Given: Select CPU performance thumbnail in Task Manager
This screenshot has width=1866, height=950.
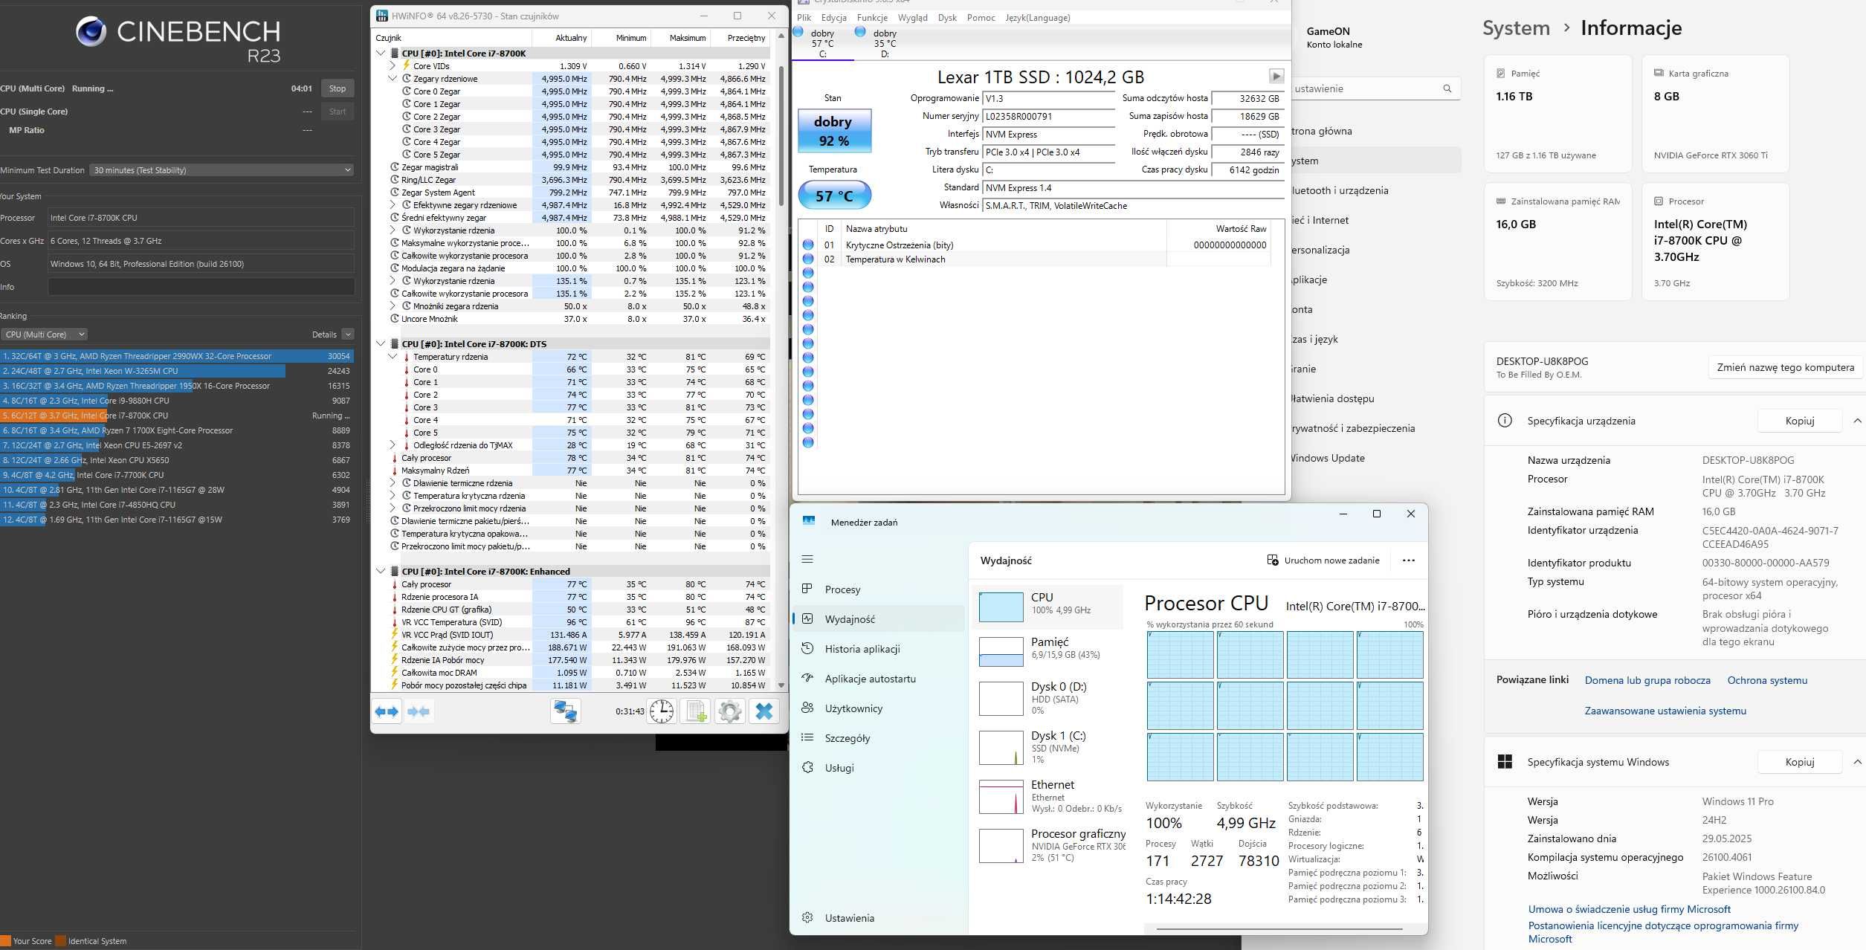Looking at the screenshot, I should (1001, 607).
